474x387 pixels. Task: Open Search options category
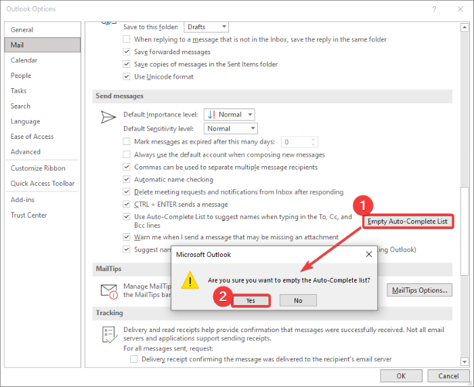click(43, 106)
